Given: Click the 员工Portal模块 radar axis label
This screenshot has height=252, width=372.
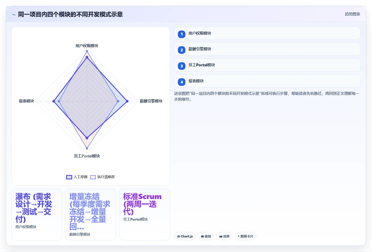Looking at the screenshot, I should [87, 156].
